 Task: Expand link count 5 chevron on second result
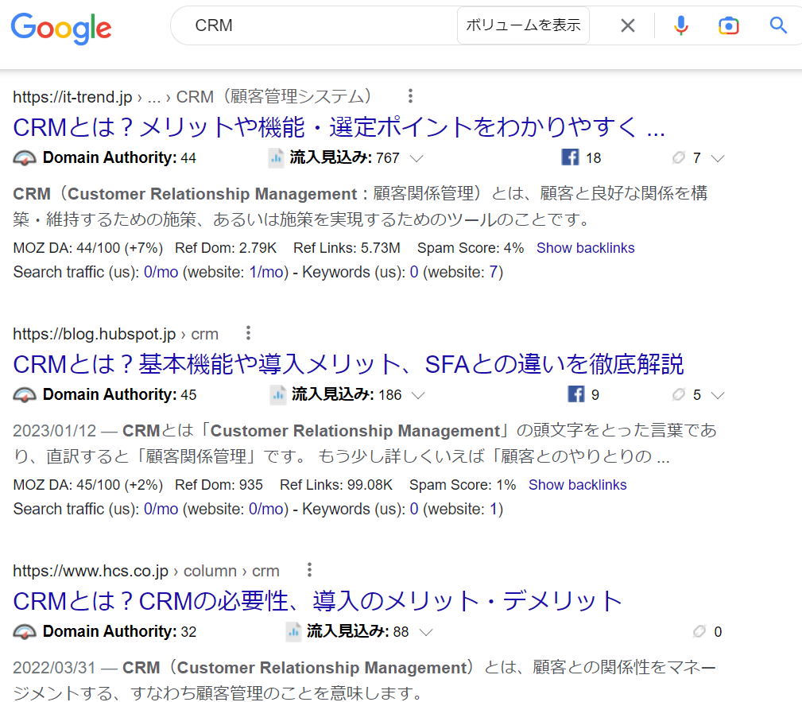718,395
